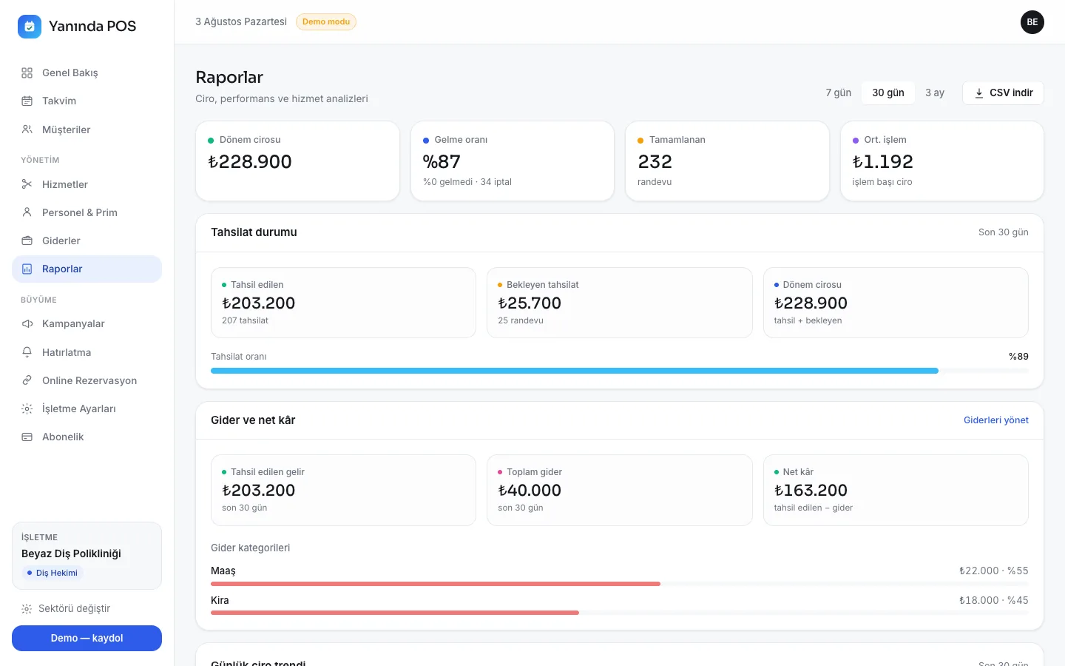
Task: Click the Hatırlatma bell icon
Action: (x=27, y=352)
